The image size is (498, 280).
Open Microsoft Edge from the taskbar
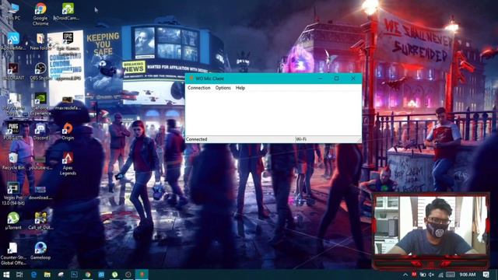(33, 275)
